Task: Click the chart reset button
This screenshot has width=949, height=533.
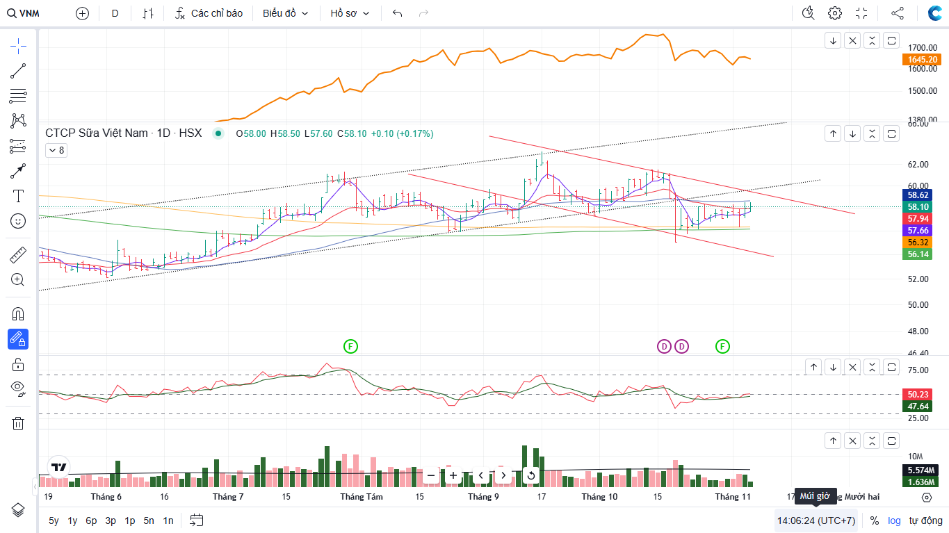Action: click(x=531, y=476)
